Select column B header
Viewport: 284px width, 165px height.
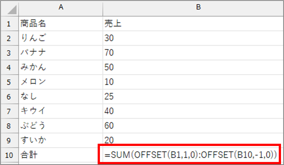tap(193, 8)
